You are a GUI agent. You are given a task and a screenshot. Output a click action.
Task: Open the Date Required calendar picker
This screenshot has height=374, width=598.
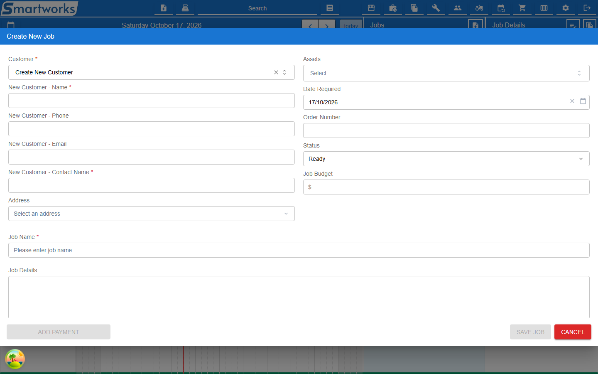click(x=583, y=101)
